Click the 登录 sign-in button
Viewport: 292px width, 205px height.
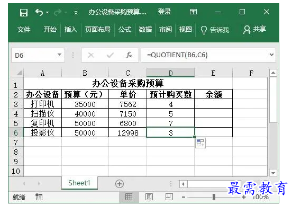(164, 12)
